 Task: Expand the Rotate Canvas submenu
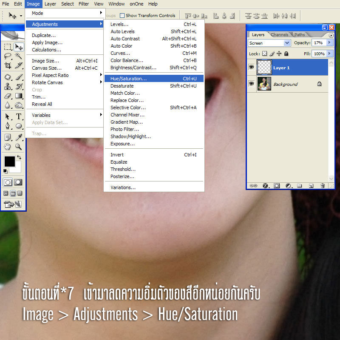65,82
